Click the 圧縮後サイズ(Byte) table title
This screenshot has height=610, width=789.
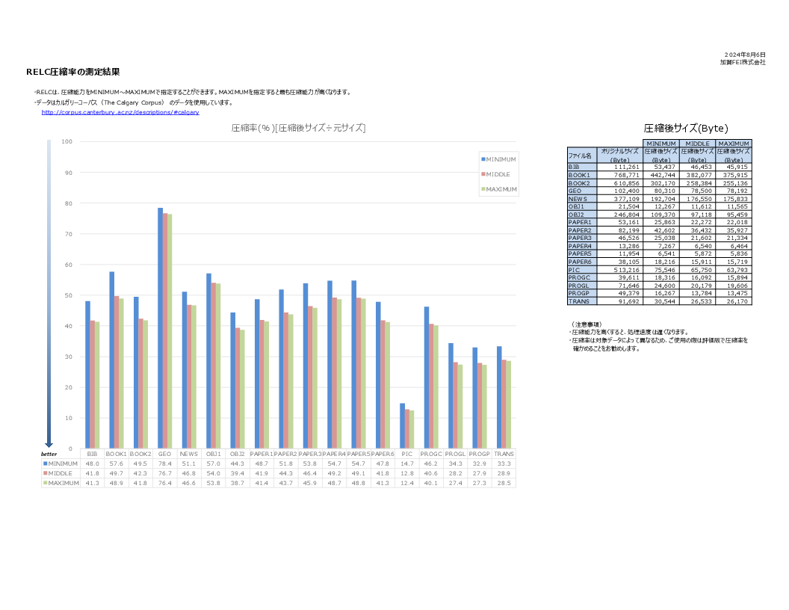pyautogui.click(x=685, y=128)
